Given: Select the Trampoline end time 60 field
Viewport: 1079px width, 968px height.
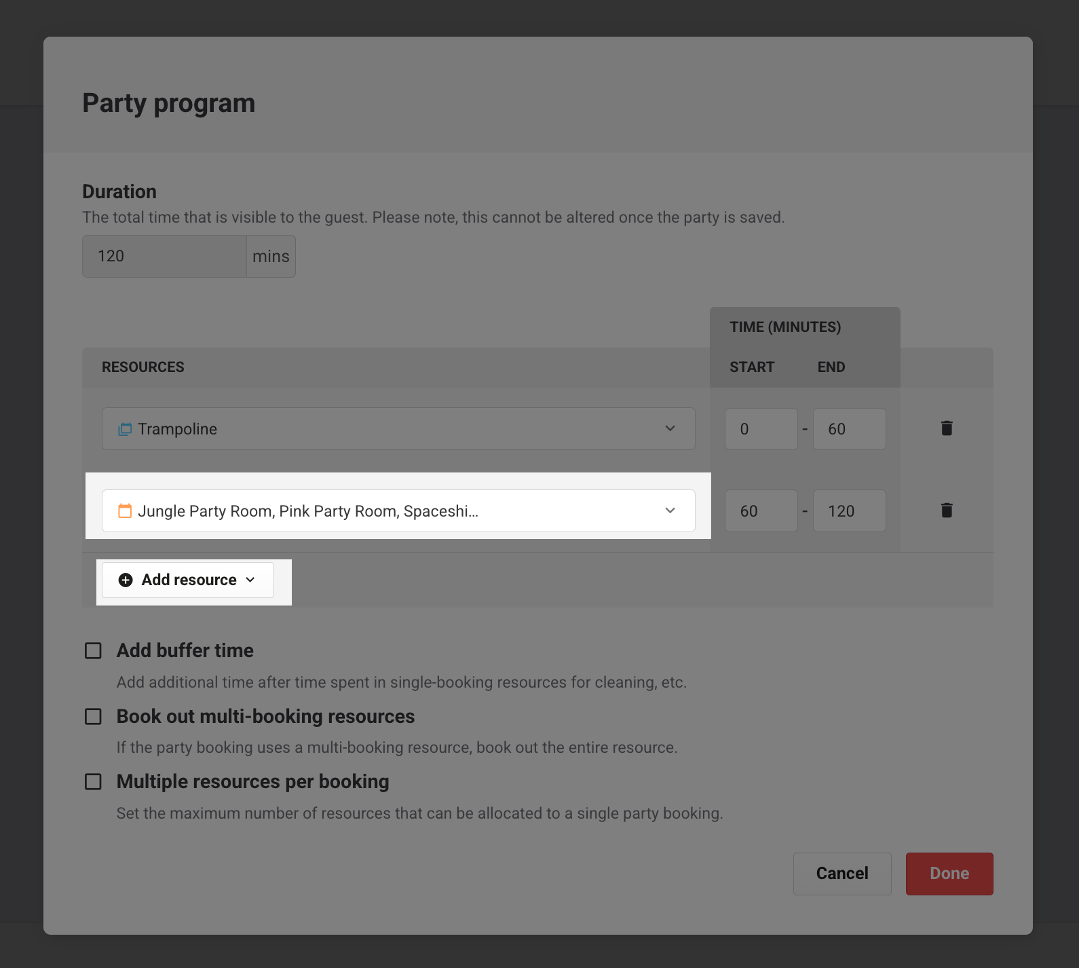Looking at the screenshot, I should [x=849, y=429].
